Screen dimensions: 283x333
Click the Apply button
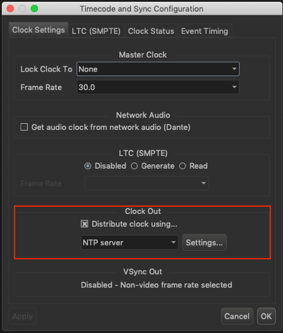coord(23,316)
